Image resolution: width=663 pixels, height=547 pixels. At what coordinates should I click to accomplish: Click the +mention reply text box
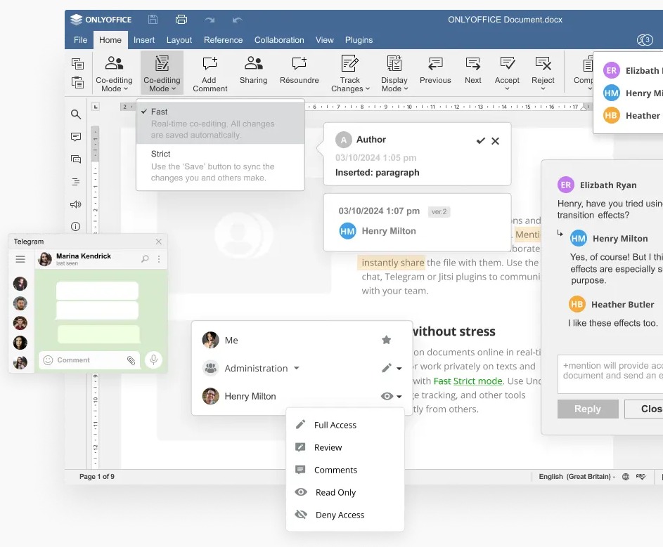click(x=610, y=374)
